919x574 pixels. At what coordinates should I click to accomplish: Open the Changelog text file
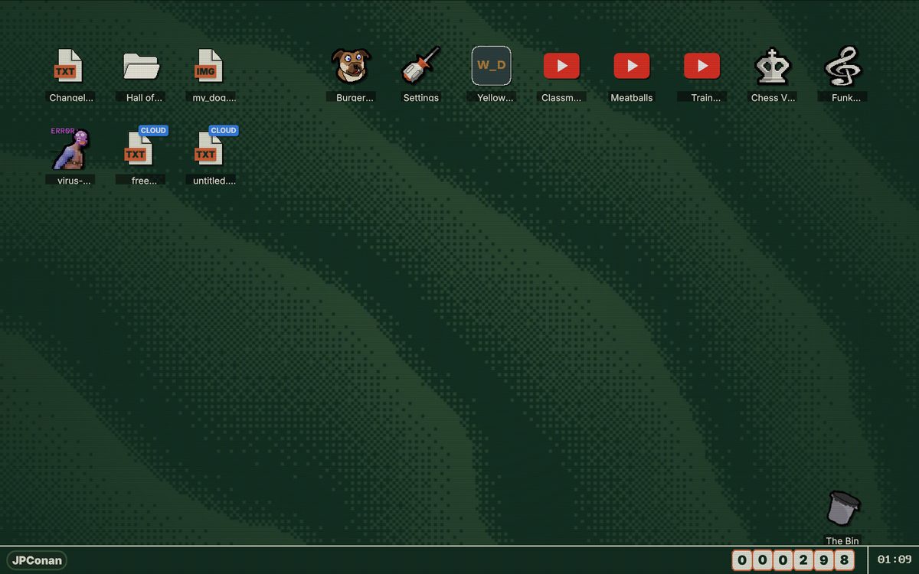(70, 67)
